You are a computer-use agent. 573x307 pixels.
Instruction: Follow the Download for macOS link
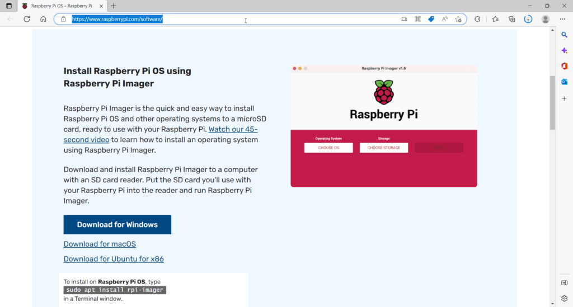[x=100, y=244]
